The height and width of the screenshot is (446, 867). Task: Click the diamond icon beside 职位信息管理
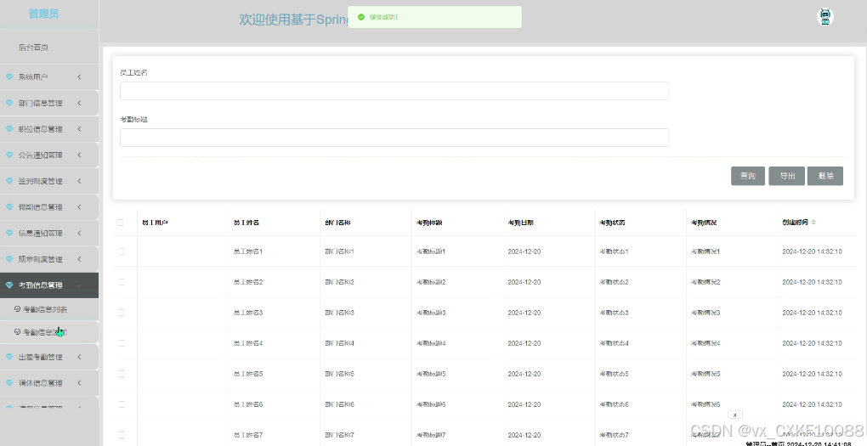click(9, 129)
